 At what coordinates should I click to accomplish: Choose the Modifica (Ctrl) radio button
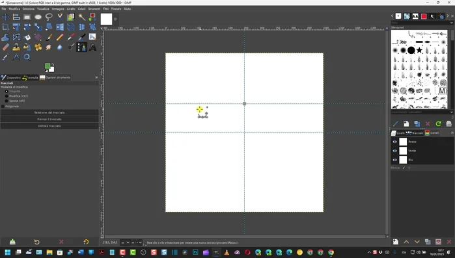click(7, 96)
